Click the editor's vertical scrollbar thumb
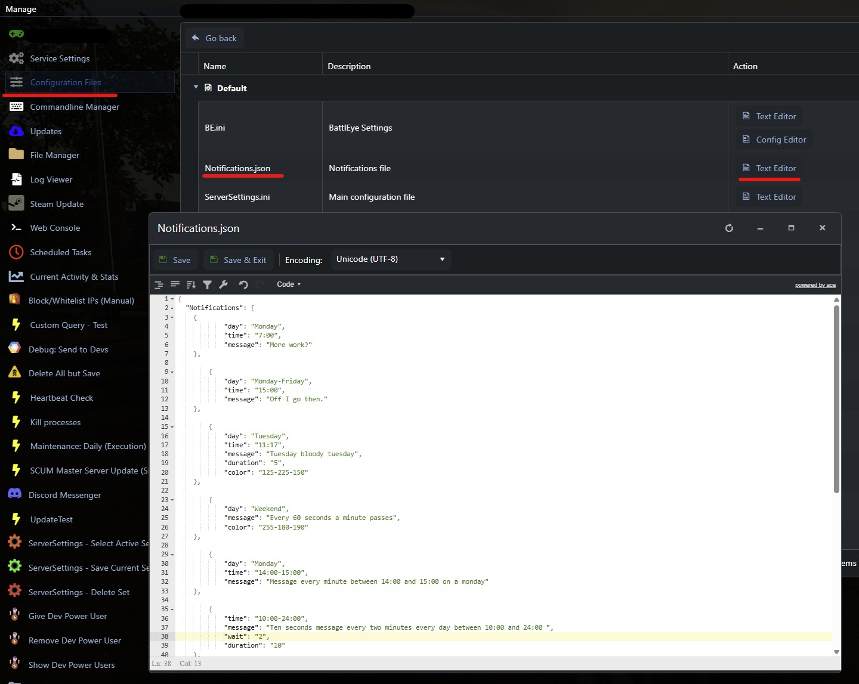Screen dimensions: 859x684 coord(836,400)
